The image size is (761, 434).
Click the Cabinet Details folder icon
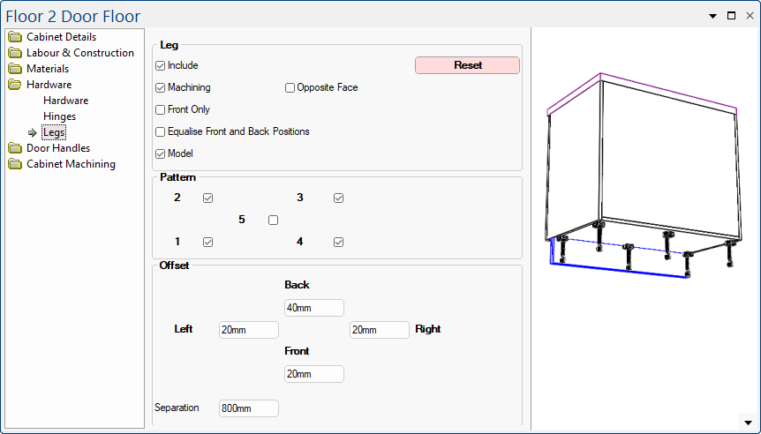tap(15, 37)
